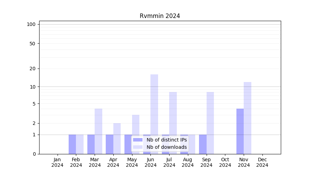Click the Feb 2024 distinct IPs bar
Image resolution: width=312 pixels, height=173 pixels.
[72, 144]
